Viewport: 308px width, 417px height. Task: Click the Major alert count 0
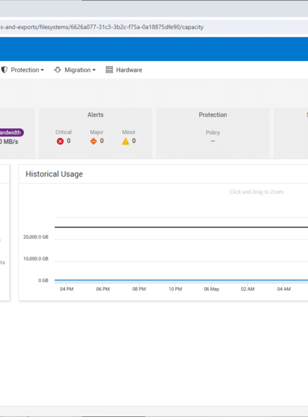[x=102, y=141]
